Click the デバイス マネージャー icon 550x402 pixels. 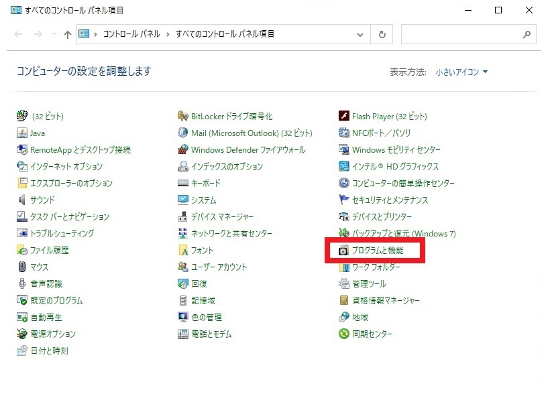tap(183, 217)
